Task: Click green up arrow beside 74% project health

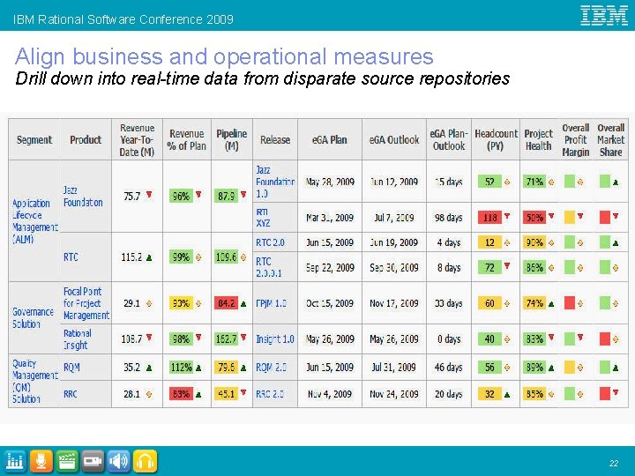Action: coord(551,304)
